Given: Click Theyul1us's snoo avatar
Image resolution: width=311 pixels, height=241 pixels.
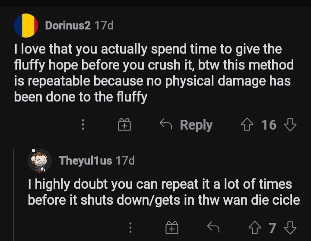Looking at the screenshot, I should click(40, 161).
